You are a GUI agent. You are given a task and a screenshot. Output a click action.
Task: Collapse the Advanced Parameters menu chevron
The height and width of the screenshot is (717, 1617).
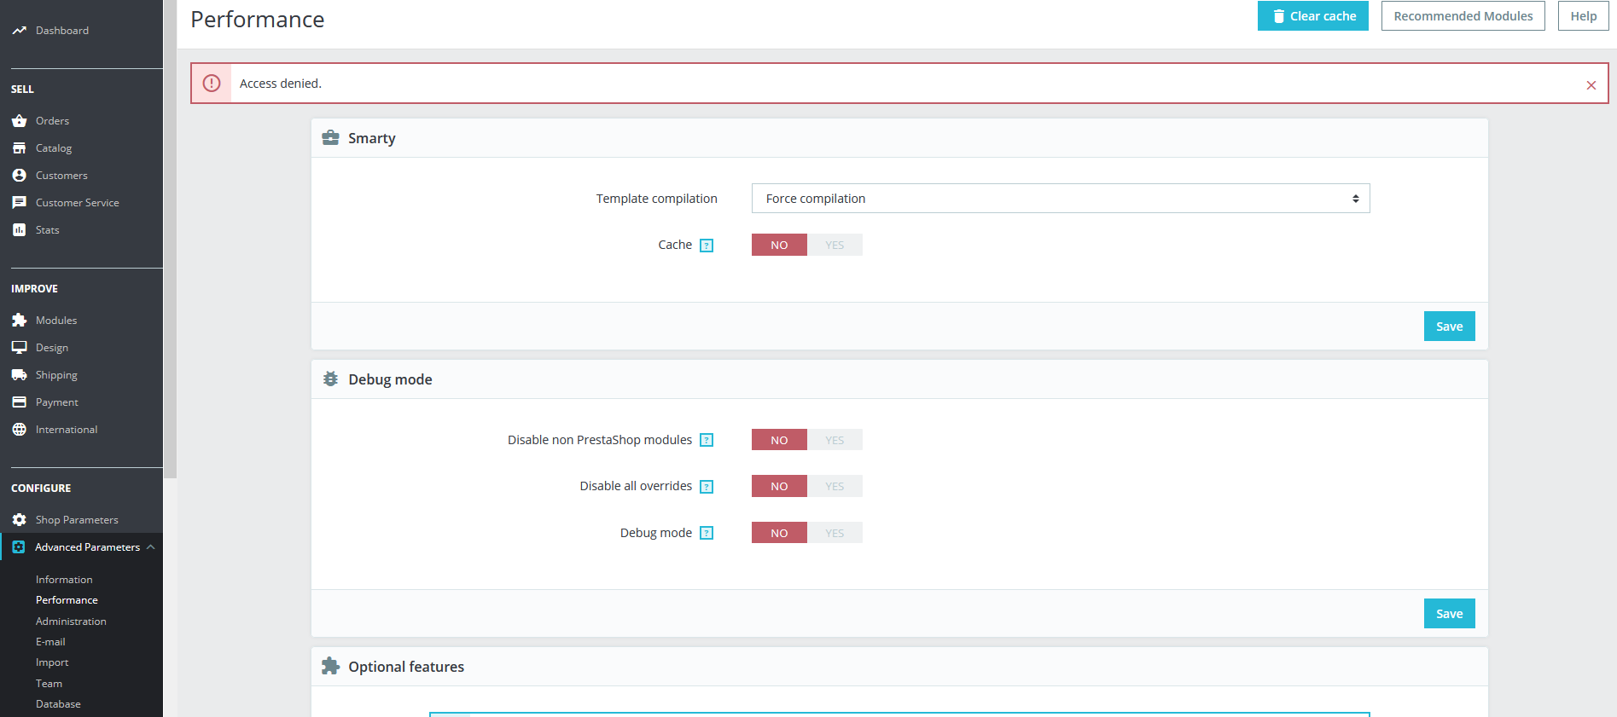tap(151, 547)
